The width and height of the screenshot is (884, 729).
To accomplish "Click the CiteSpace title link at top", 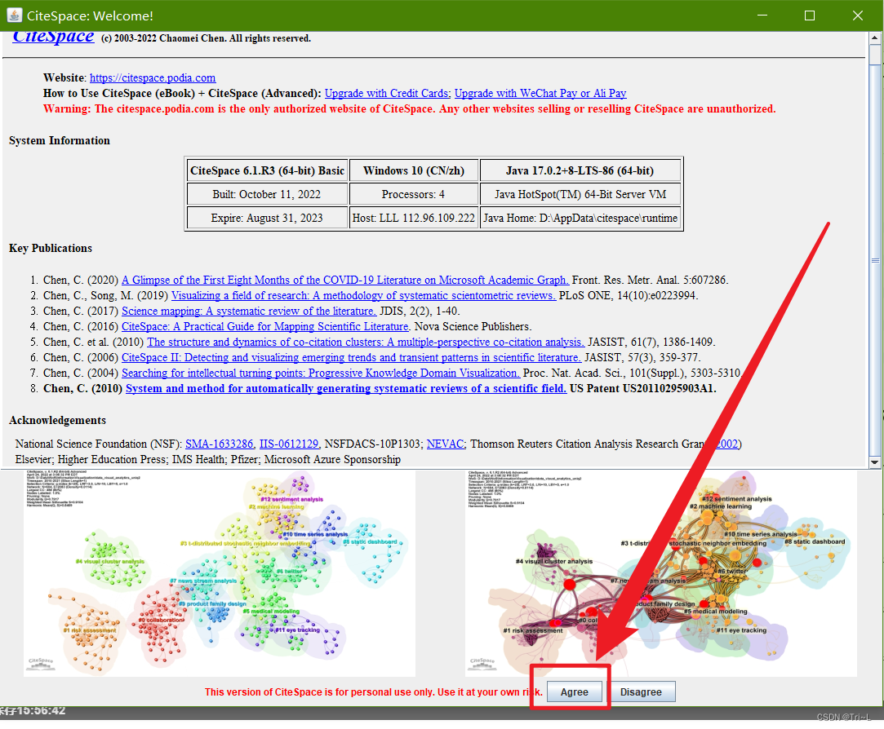I will pos(53,36).
